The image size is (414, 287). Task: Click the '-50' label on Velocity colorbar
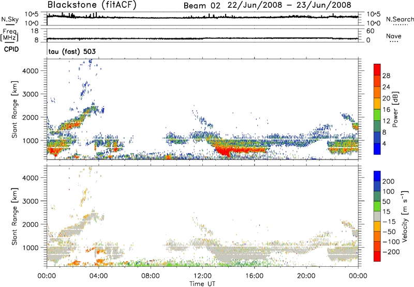pos(389,232)
